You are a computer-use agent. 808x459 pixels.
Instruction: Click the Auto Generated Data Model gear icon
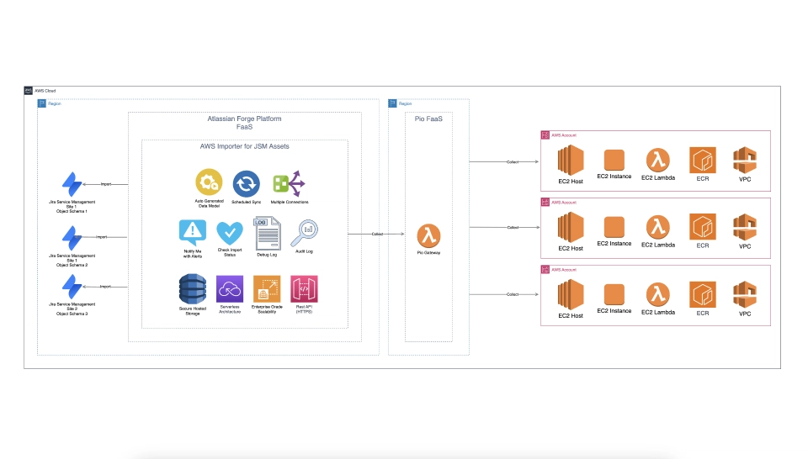pyautogui.click(x=208, y=182)
